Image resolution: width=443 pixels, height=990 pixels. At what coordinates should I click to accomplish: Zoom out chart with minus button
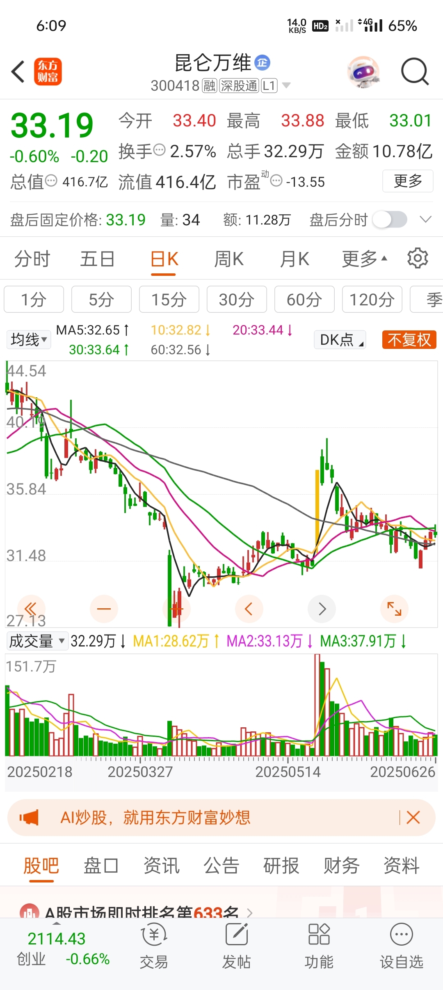104,609
